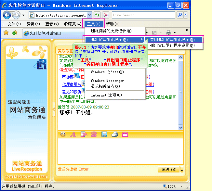Click the pink calendar icon in chat toolbar
The width and height of the screenshot is (212, 191).
click(x=125, y=134)
